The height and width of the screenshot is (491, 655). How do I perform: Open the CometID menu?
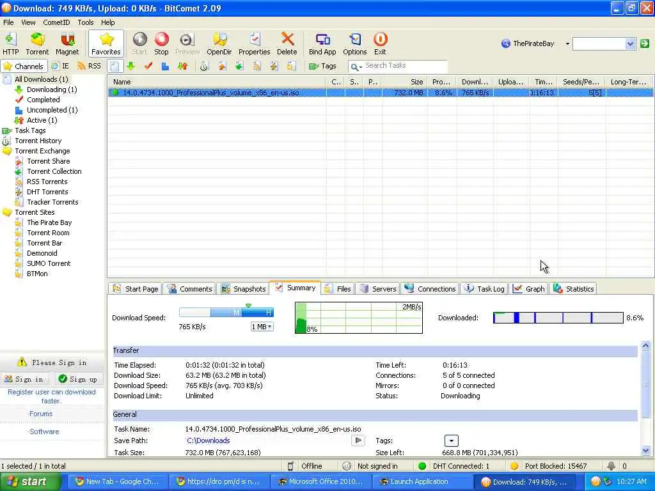pos(56,22)
